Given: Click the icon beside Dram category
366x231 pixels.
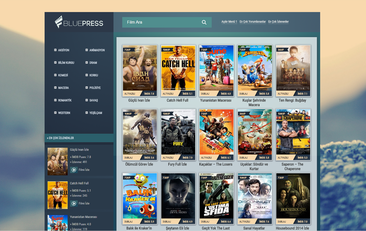Looking at the screenshot, I should 87,62.
